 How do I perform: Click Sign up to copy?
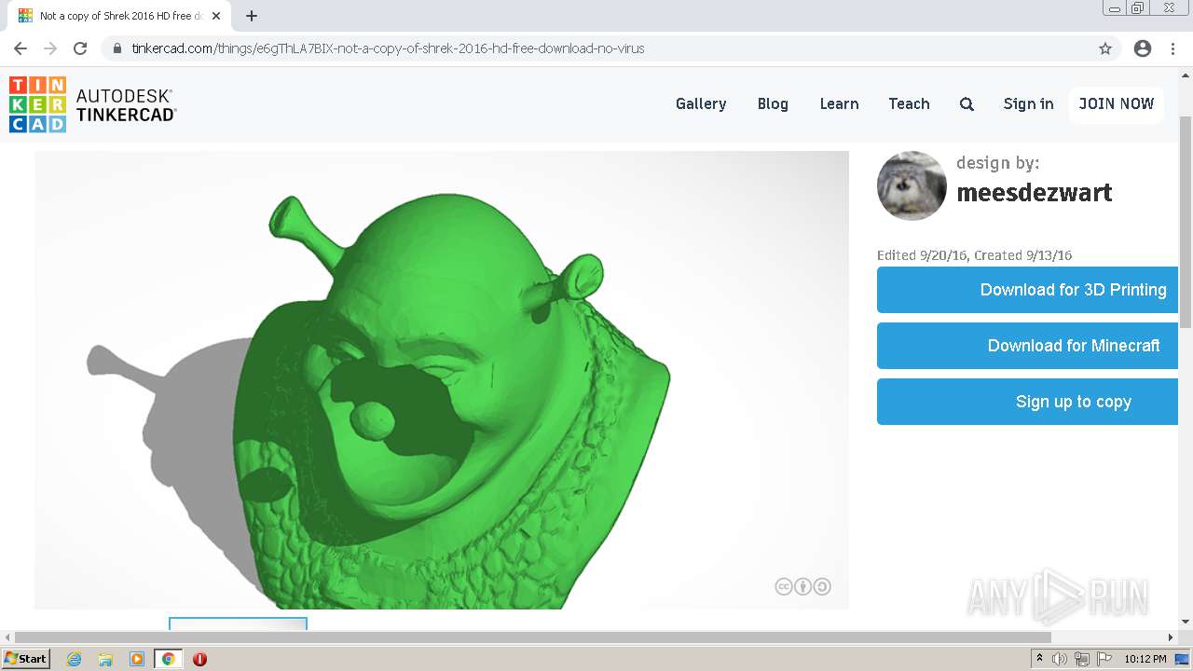click(x=1028, y=402)
